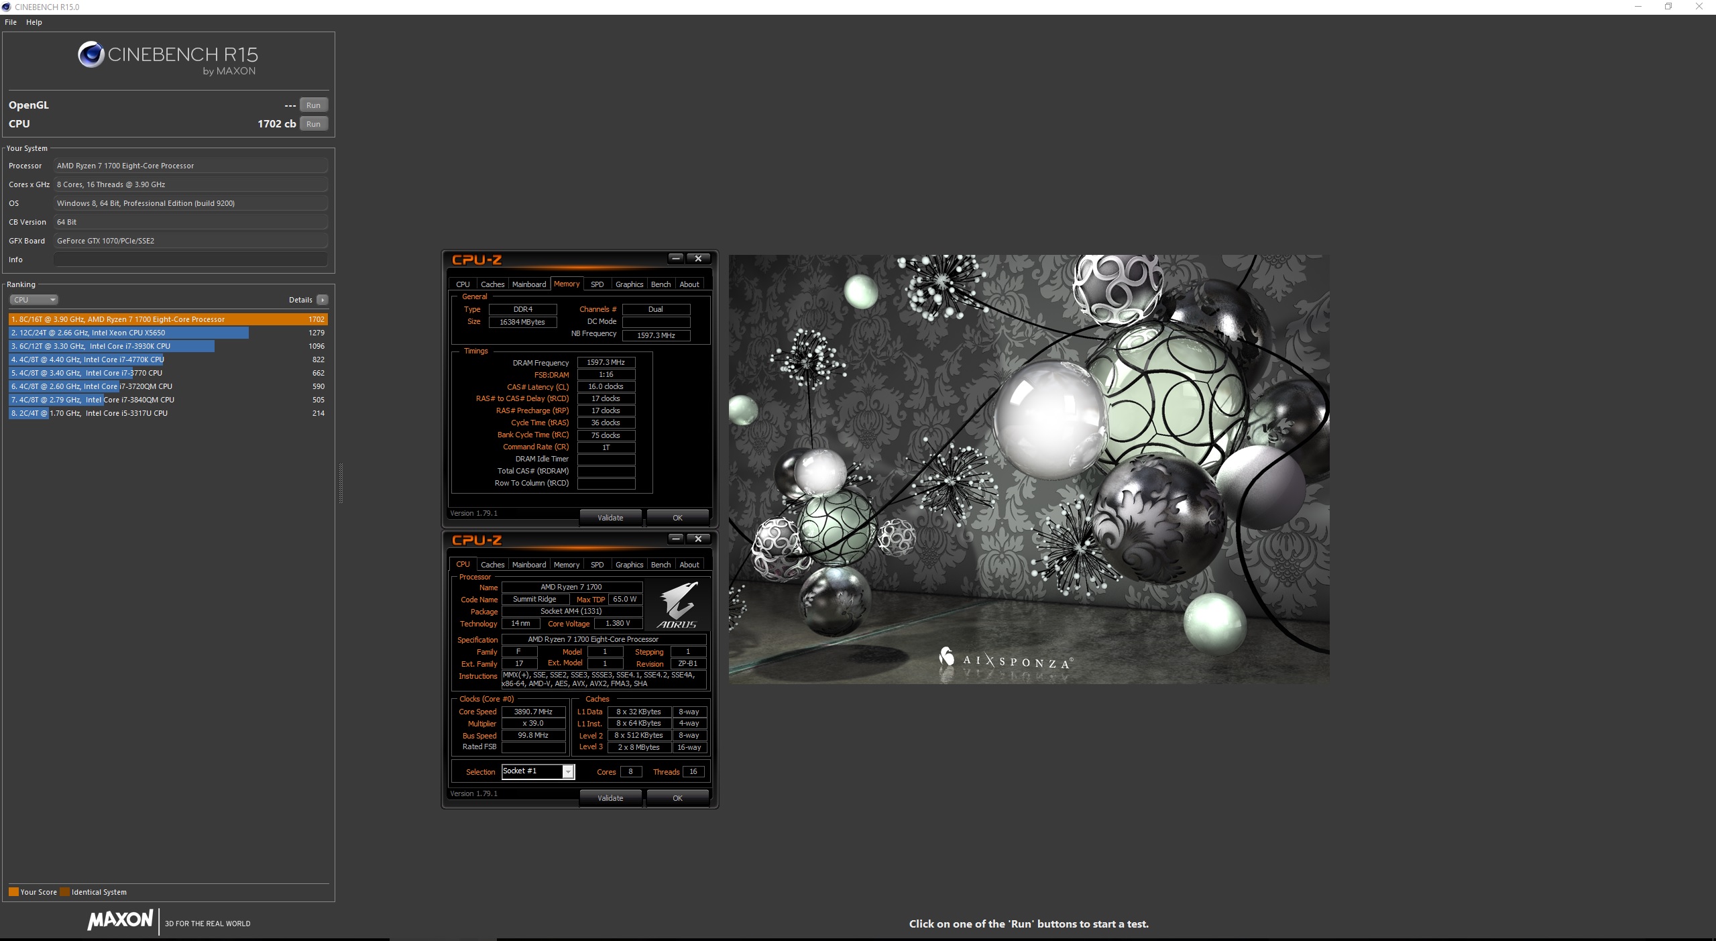Click the MAXON logo at bottom
Screen dimensions: 1716x941
(x=121, y=920)
